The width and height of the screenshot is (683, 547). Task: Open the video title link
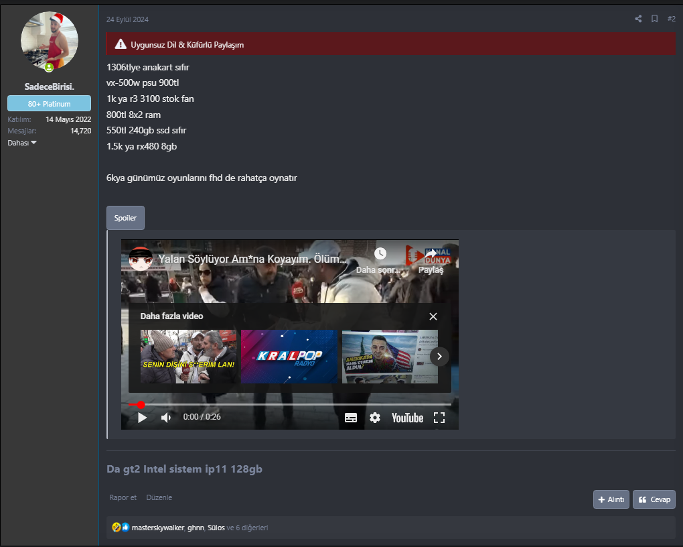click(x=252, y=259)
